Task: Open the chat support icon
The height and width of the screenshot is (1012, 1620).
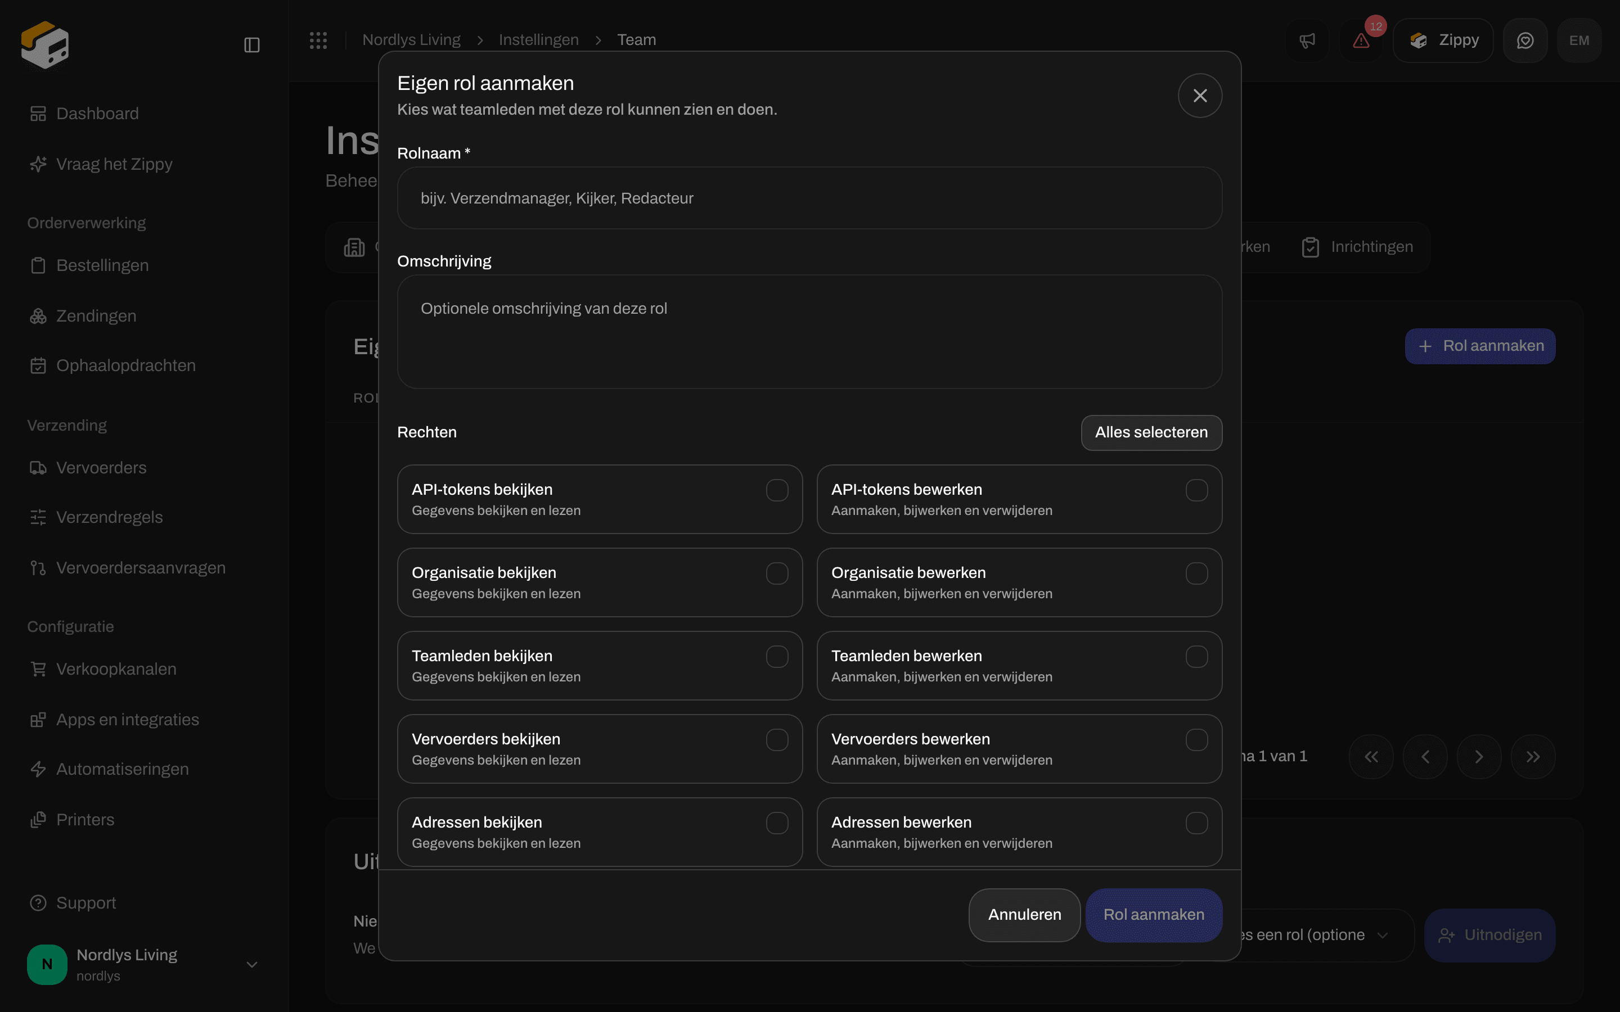Action: point(1525,41)
